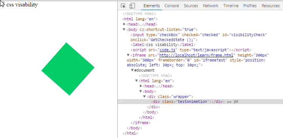Select the inner DOCTYPE html line
283x138 pixels.
155,75
